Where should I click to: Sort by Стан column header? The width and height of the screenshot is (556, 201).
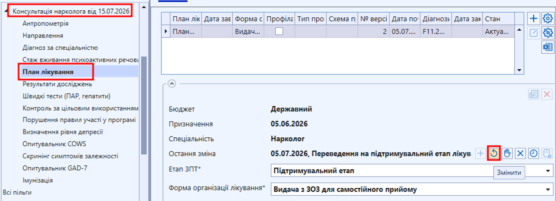(x=499, y=19)
